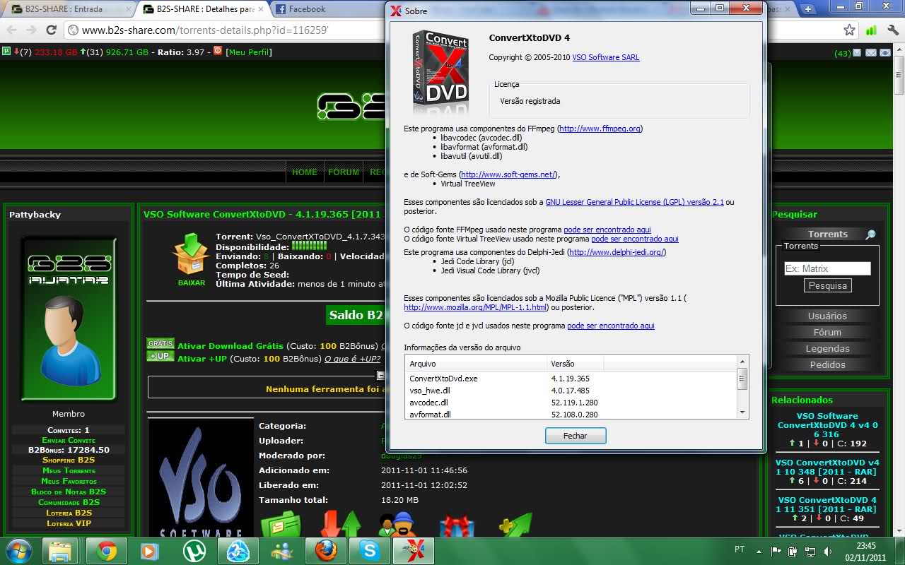905x565 pixels.
Task: Click the red and green arrows icon
Action: pyautogui.click(x=340, y=525)
